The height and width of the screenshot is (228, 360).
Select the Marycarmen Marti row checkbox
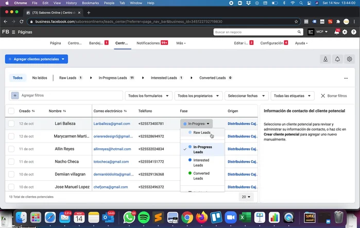11,136
